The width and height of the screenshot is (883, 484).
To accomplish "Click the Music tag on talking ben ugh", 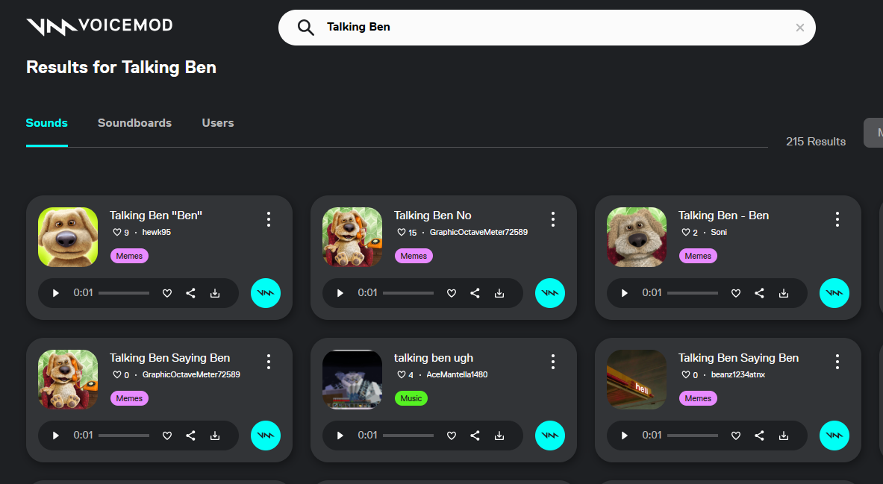I will point(411,398).
